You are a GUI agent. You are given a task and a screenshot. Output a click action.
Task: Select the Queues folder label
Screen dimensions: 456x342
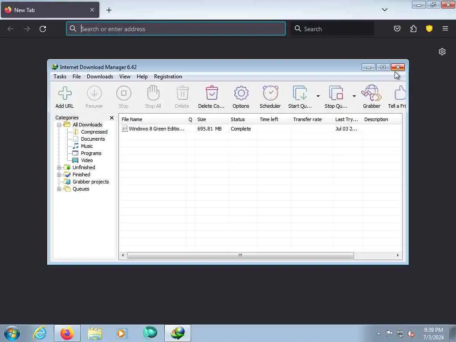click(81, 189)
